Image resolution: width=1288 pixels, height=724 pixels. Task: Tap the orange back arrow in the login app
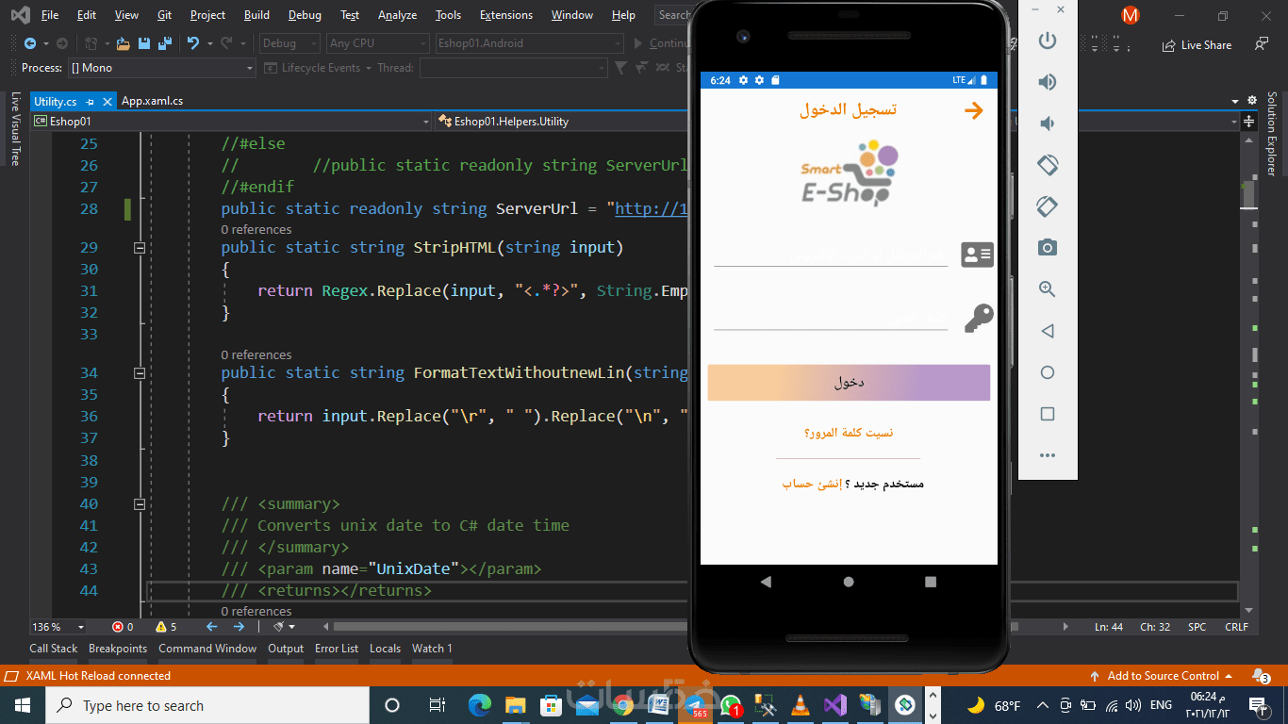tap(974, 110)
